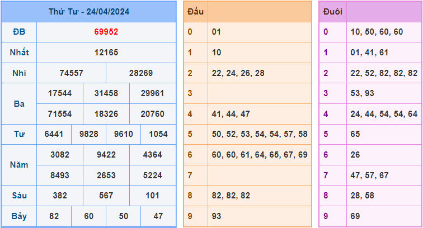423x228 pixels.
Task: Click number 60 in the Bảy row
Action: [89, 216]
